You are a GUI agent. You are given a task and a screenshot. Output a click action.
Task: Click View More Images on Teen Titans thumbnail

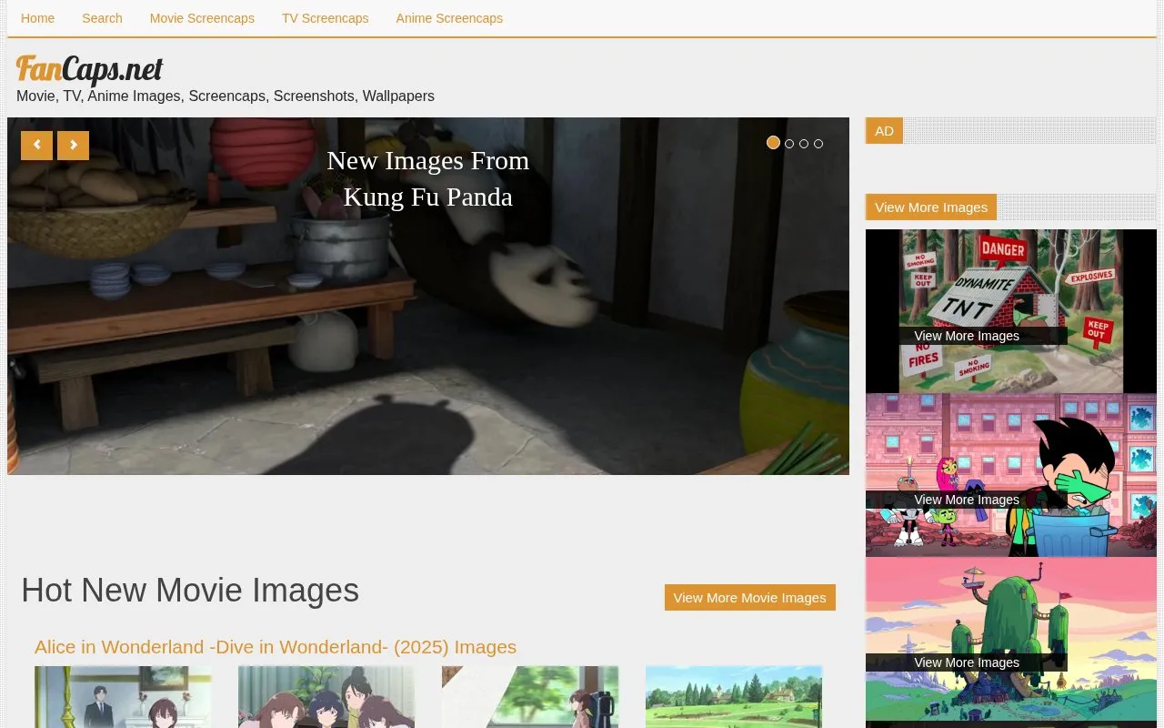click(x=967, y=500)
